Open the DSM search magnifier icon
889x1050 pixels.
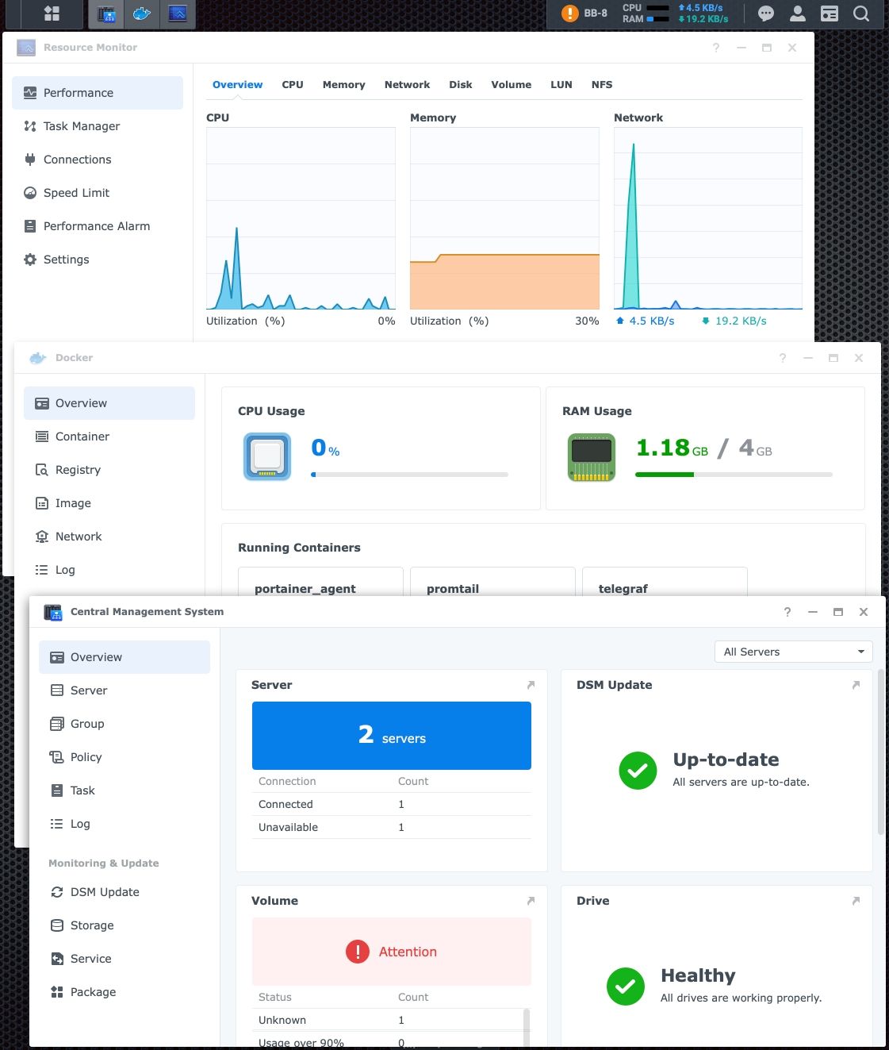(x=861, y=13)
